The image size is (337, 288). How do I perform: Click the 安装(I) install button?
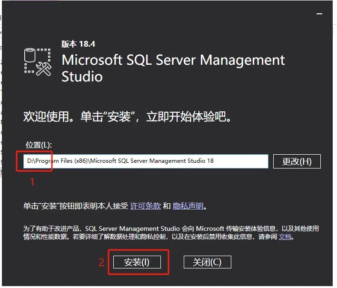[x=137, y=262]
